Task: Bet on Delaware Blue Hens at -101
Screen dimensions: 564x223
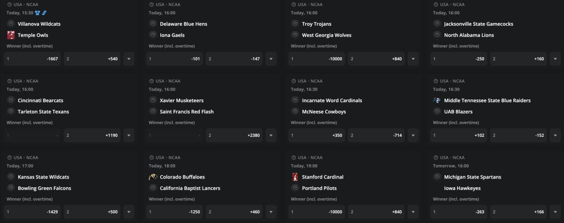Action: [x=175, y=58]
